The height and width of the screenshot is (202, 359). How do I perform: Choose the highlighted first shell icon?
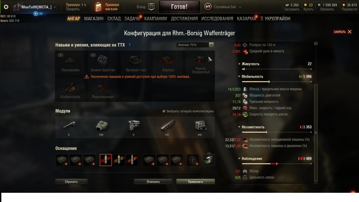(x=106, y=160)
